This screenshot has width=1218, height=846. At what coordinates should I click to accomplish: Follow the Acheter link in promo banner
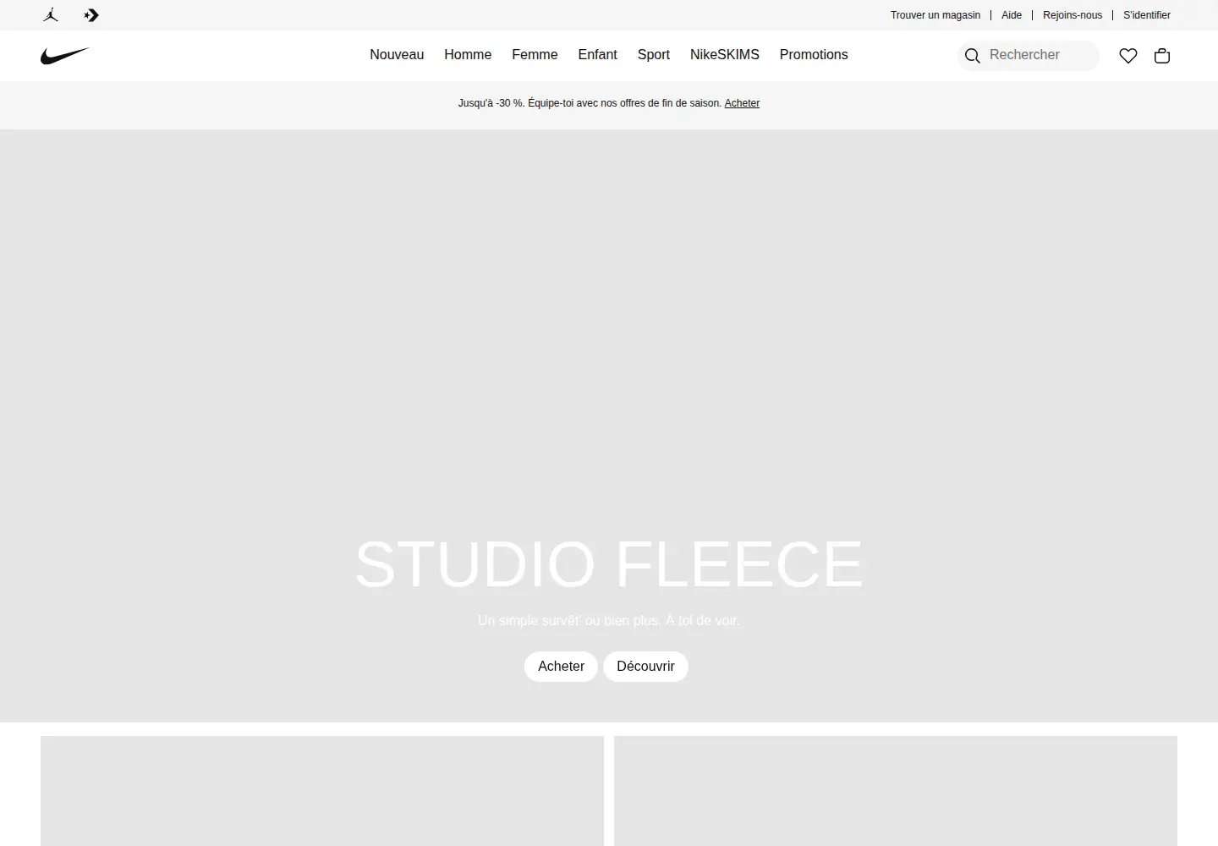pyautogui.click(x=742, y=103)
